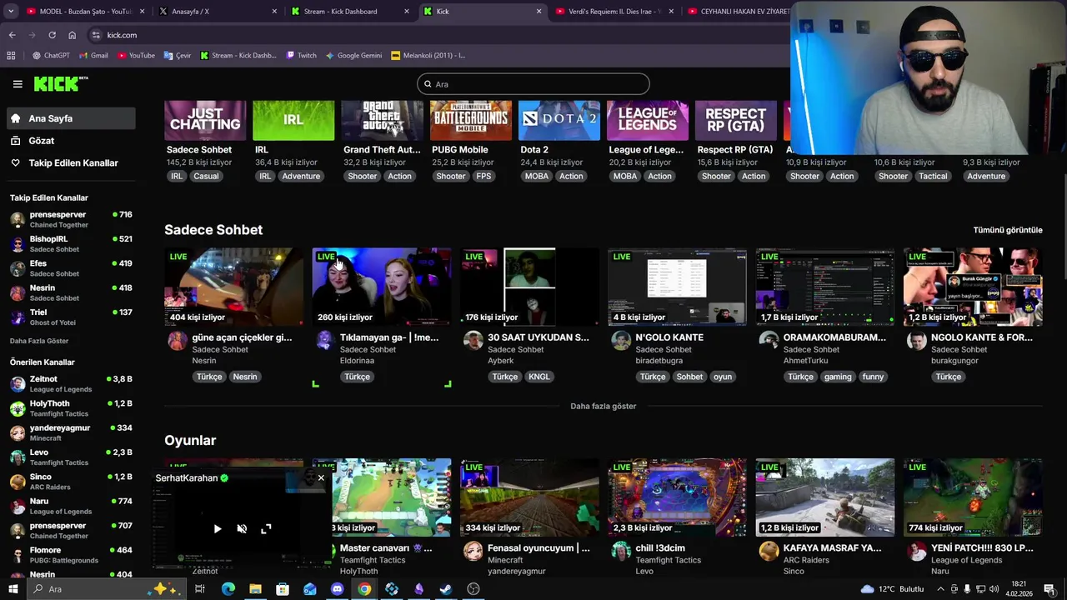This screenshot has height=600, width=1067.
Task: Open Windows Start menu
Action: pos(13,589)
